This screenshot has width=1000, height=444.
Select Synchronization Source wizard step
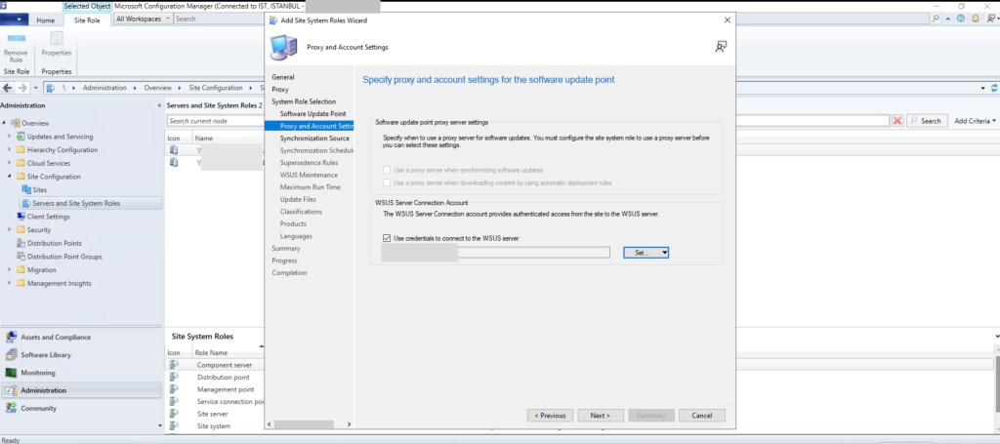(x=313, y=139)
